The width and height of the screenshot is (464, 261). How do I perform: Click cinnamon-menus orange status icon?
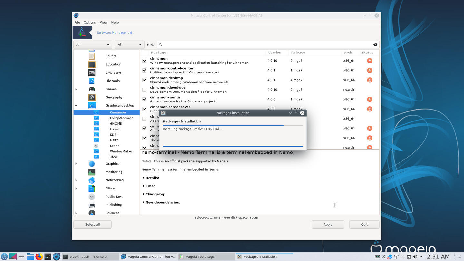pos(370,99)
